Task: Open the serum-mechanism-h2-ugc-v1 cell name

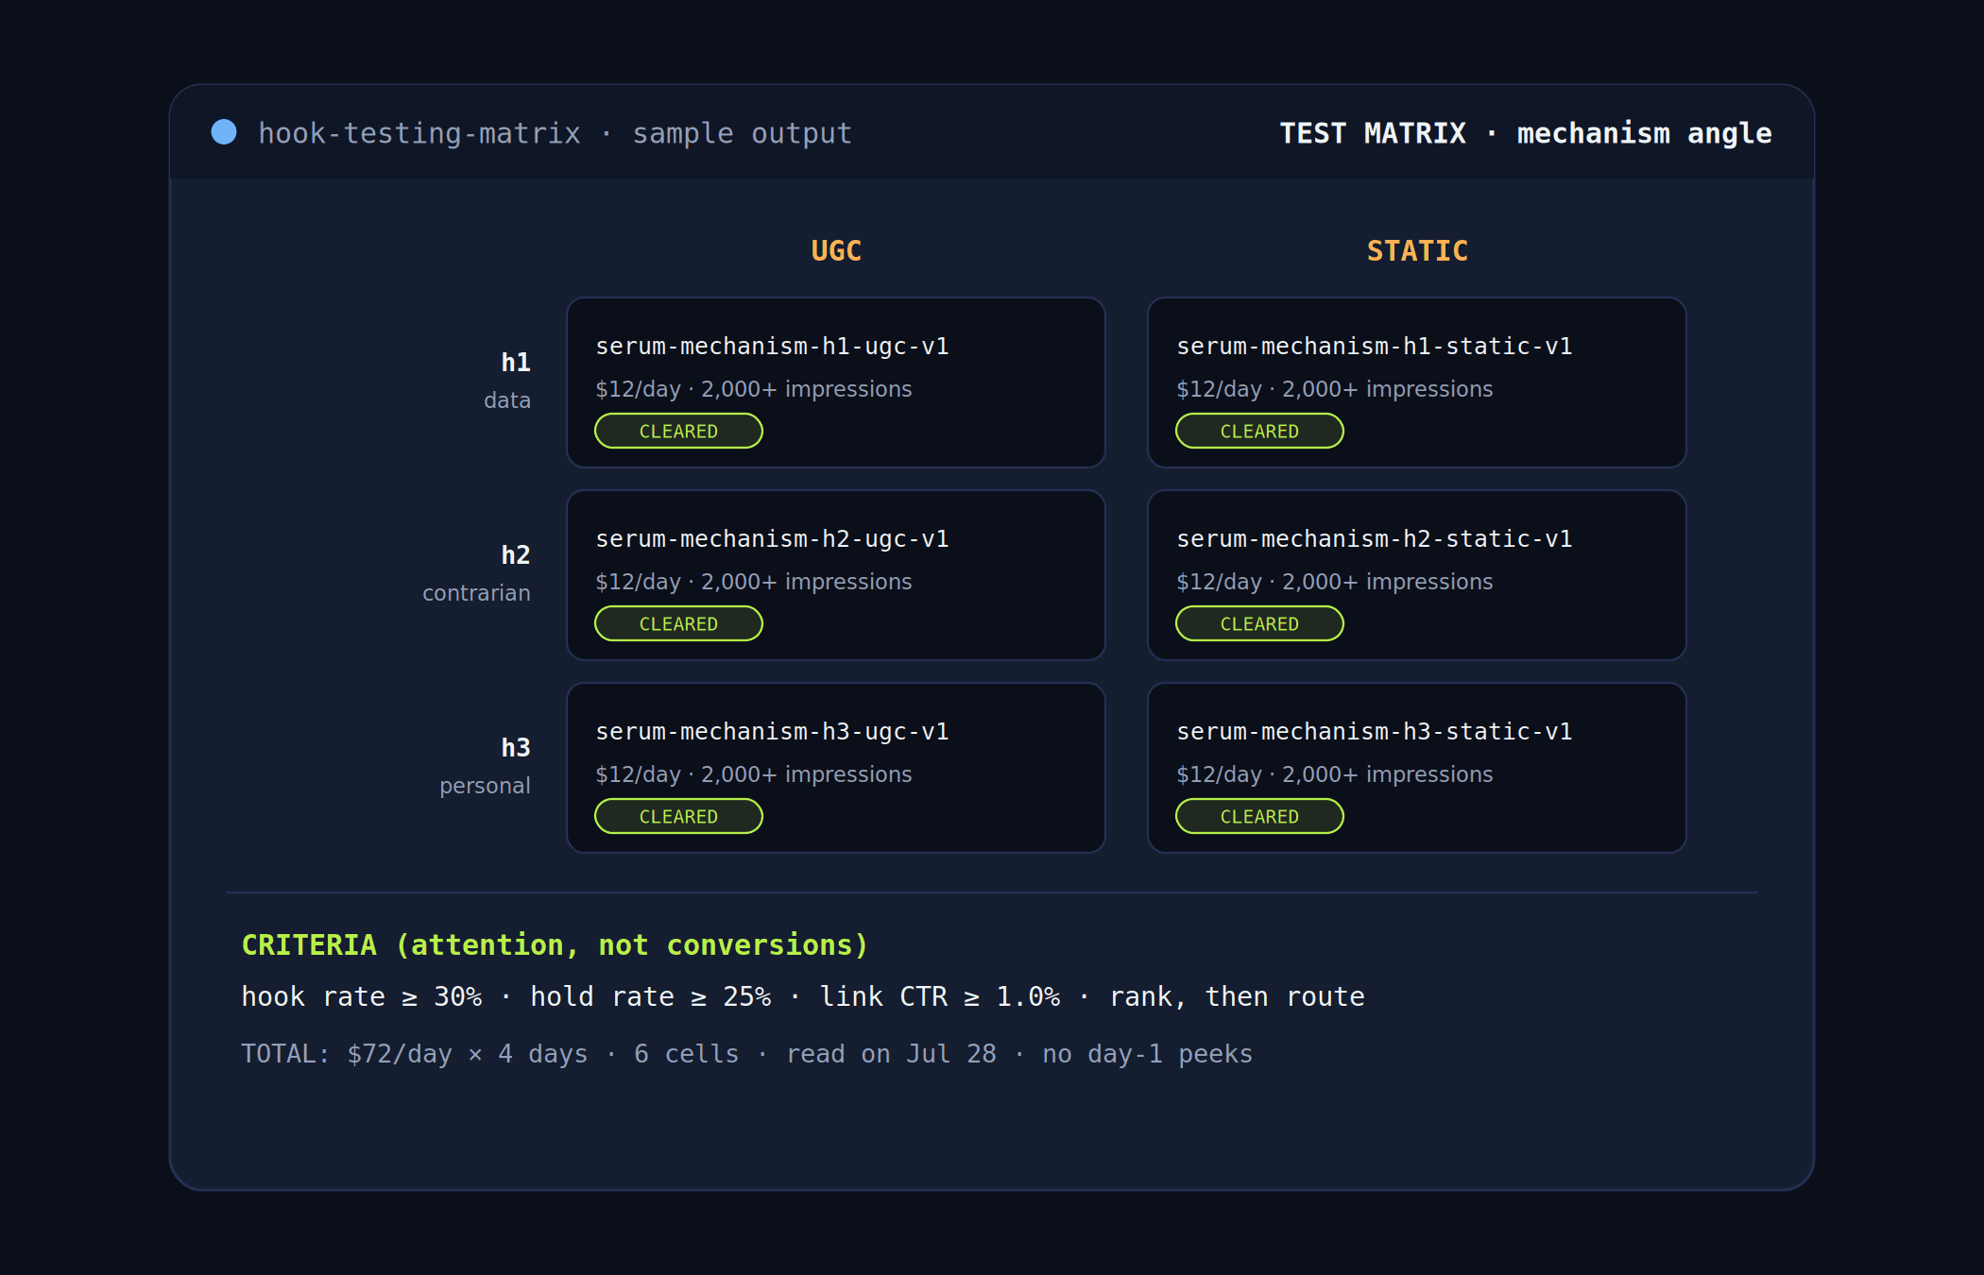Action: click(772, 539)
